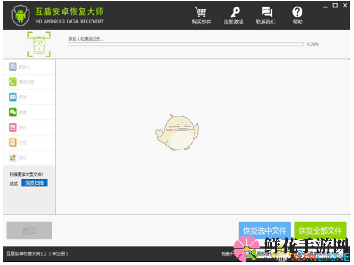354x265 pixels.
Task: Open the 通话记录 category tab
Action: coord(29,82)
